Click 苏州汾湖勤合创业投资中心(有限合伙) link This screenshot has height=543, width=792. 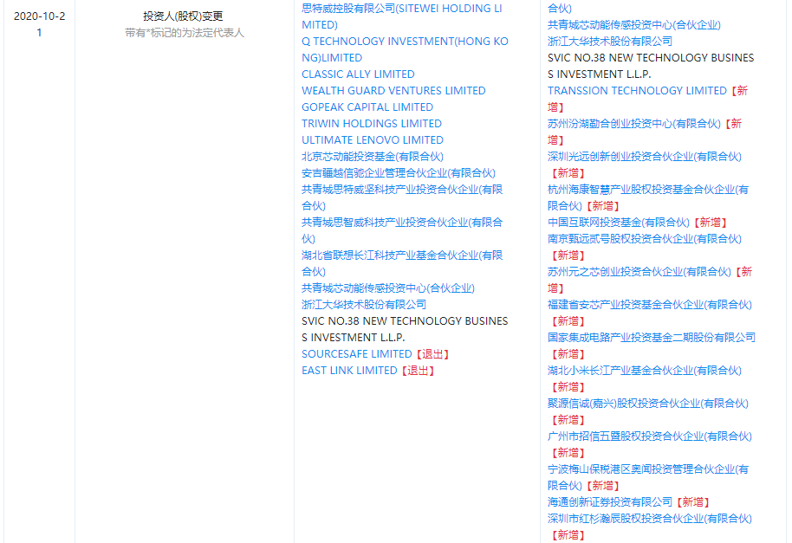[634, 124]
